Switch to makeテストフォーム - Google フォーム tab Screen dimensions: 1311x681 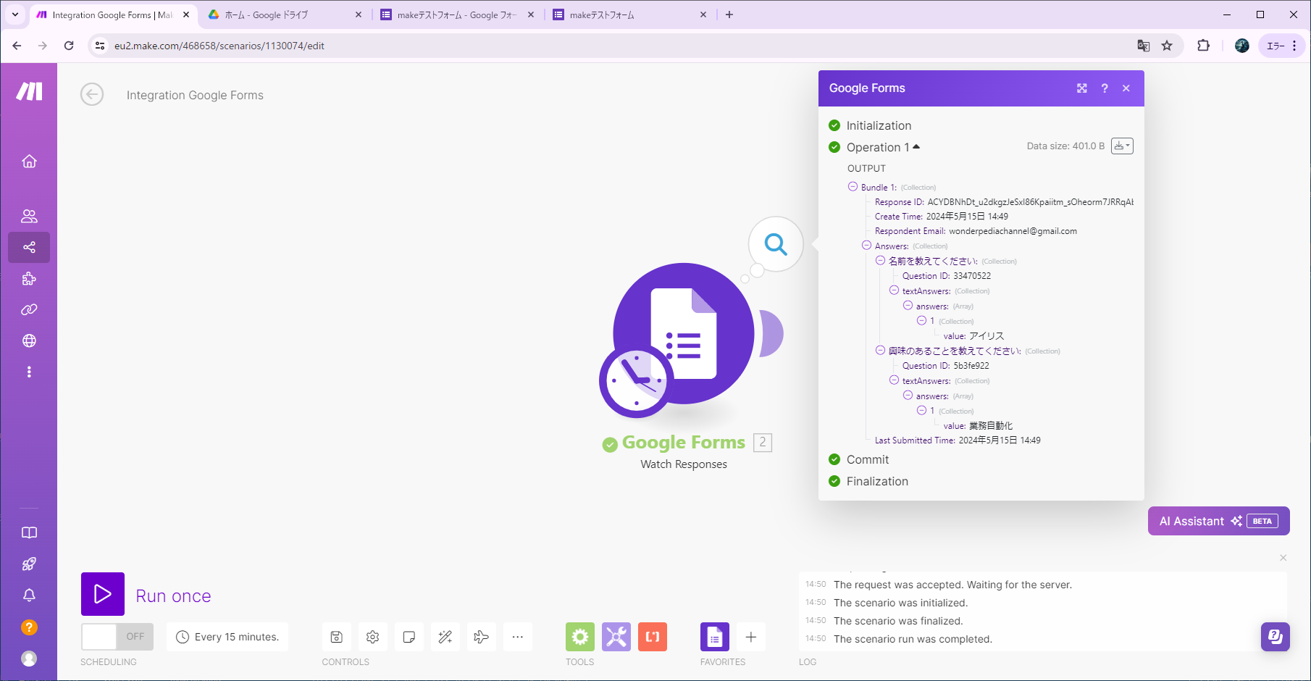457,14
